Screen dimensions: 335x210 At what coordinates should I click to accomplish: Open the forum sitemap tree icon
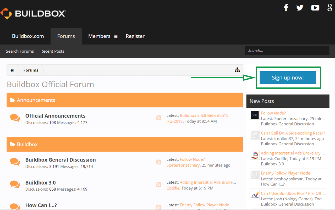pyautogui.click(x=237, y=70)
